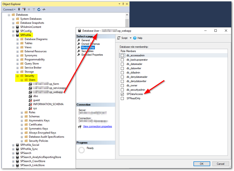The height and width of the screenshot is (171, 234).
Task: Click the SPProfile_Sync database icon
Action: click(x=18, y=149)
